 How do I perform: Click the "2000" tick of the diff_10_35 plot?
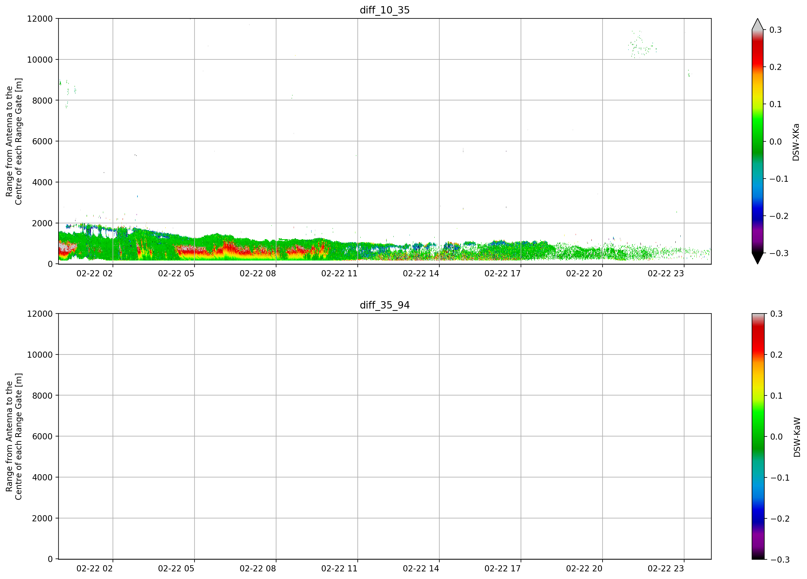tap(42, 223)
